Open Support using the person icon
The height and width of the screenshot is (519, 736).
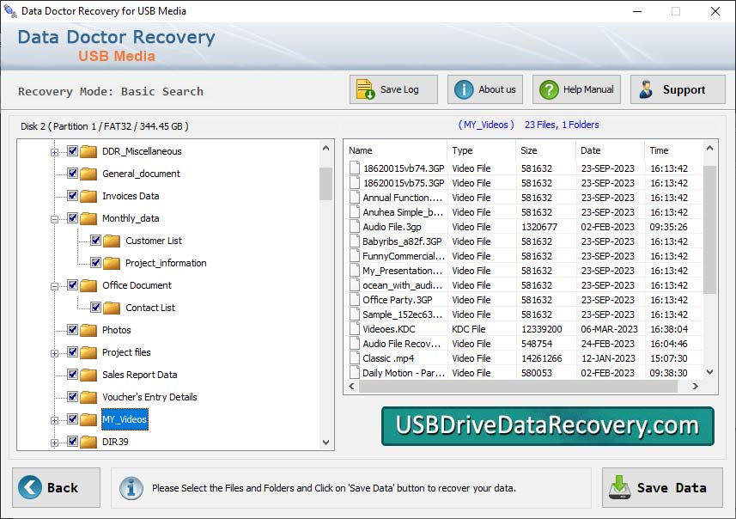pos(648,89)
